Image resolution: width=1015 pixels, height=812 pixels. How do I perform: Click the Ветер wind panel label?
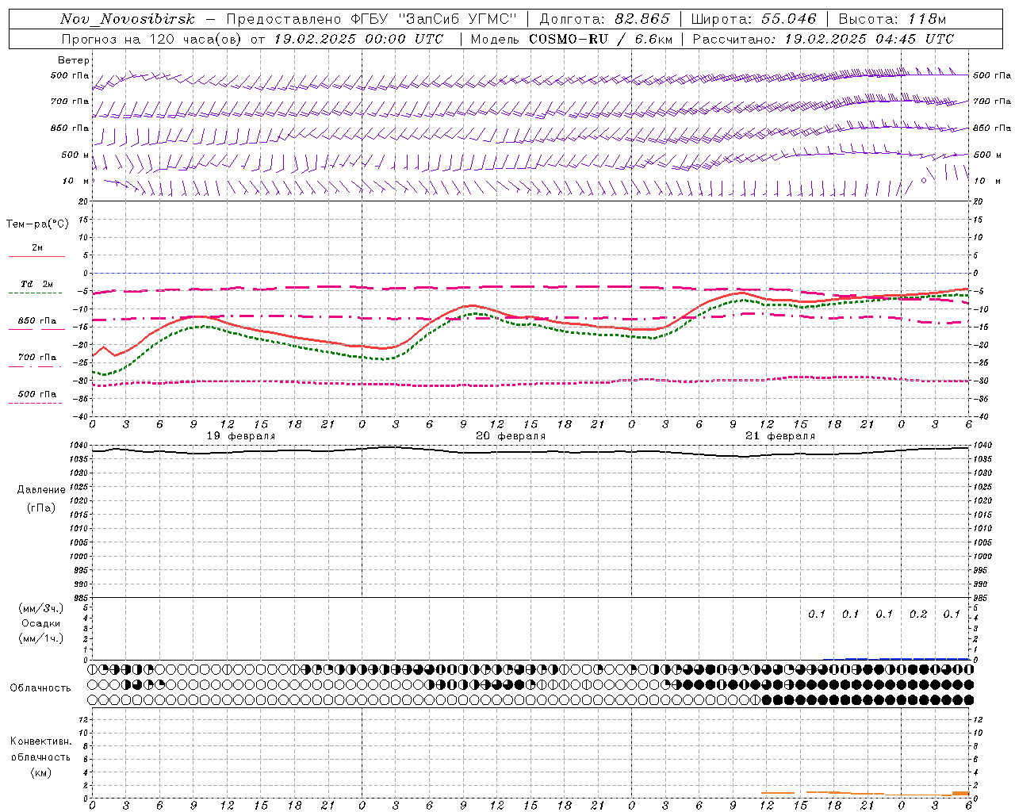[x=74, y=60]
